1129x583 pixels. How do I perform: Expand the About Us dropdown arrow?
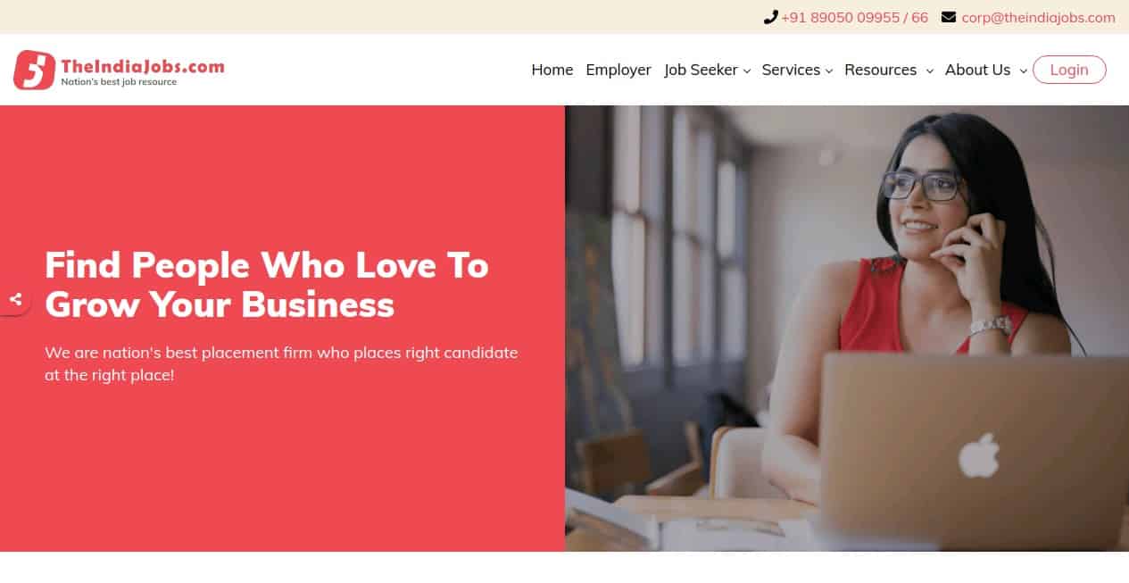click(1023, 71)
